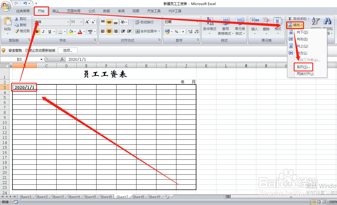Toggle center horizontal alignment
This screenshot has width=337, height=205.
(x=109, y=31)
